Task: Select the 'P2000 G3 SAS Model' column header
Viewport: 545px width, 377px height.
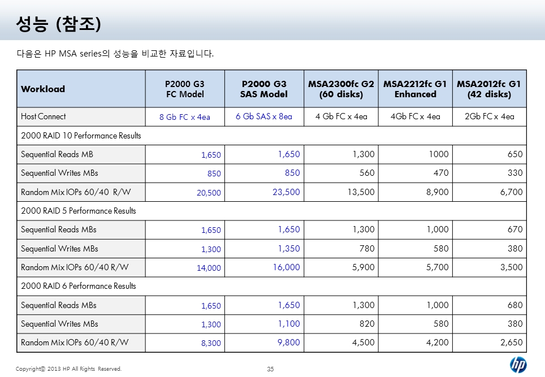Action: point(264,89)
